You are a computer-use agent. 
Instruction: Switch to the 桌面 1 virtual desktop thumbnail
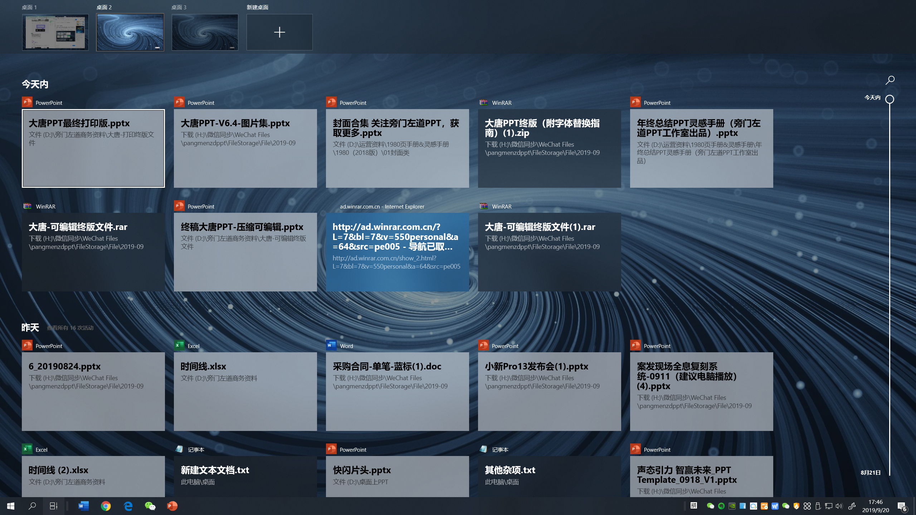click(55, 32)
